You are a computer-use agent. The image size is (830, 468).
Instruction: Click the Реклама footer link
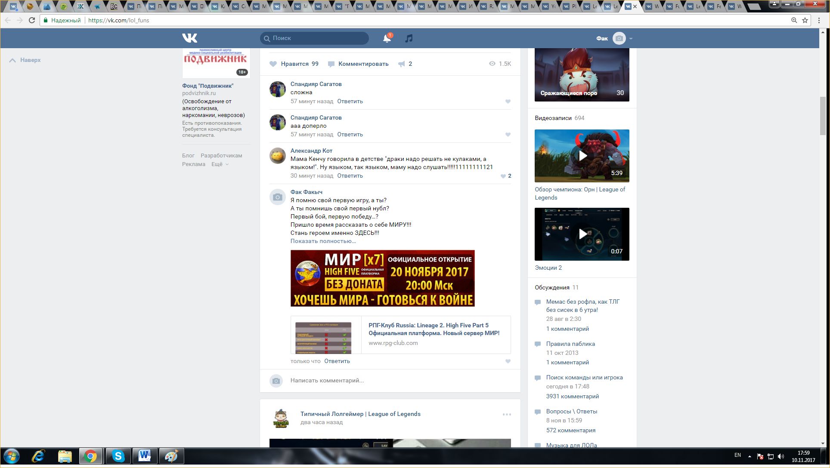[194, 164]
